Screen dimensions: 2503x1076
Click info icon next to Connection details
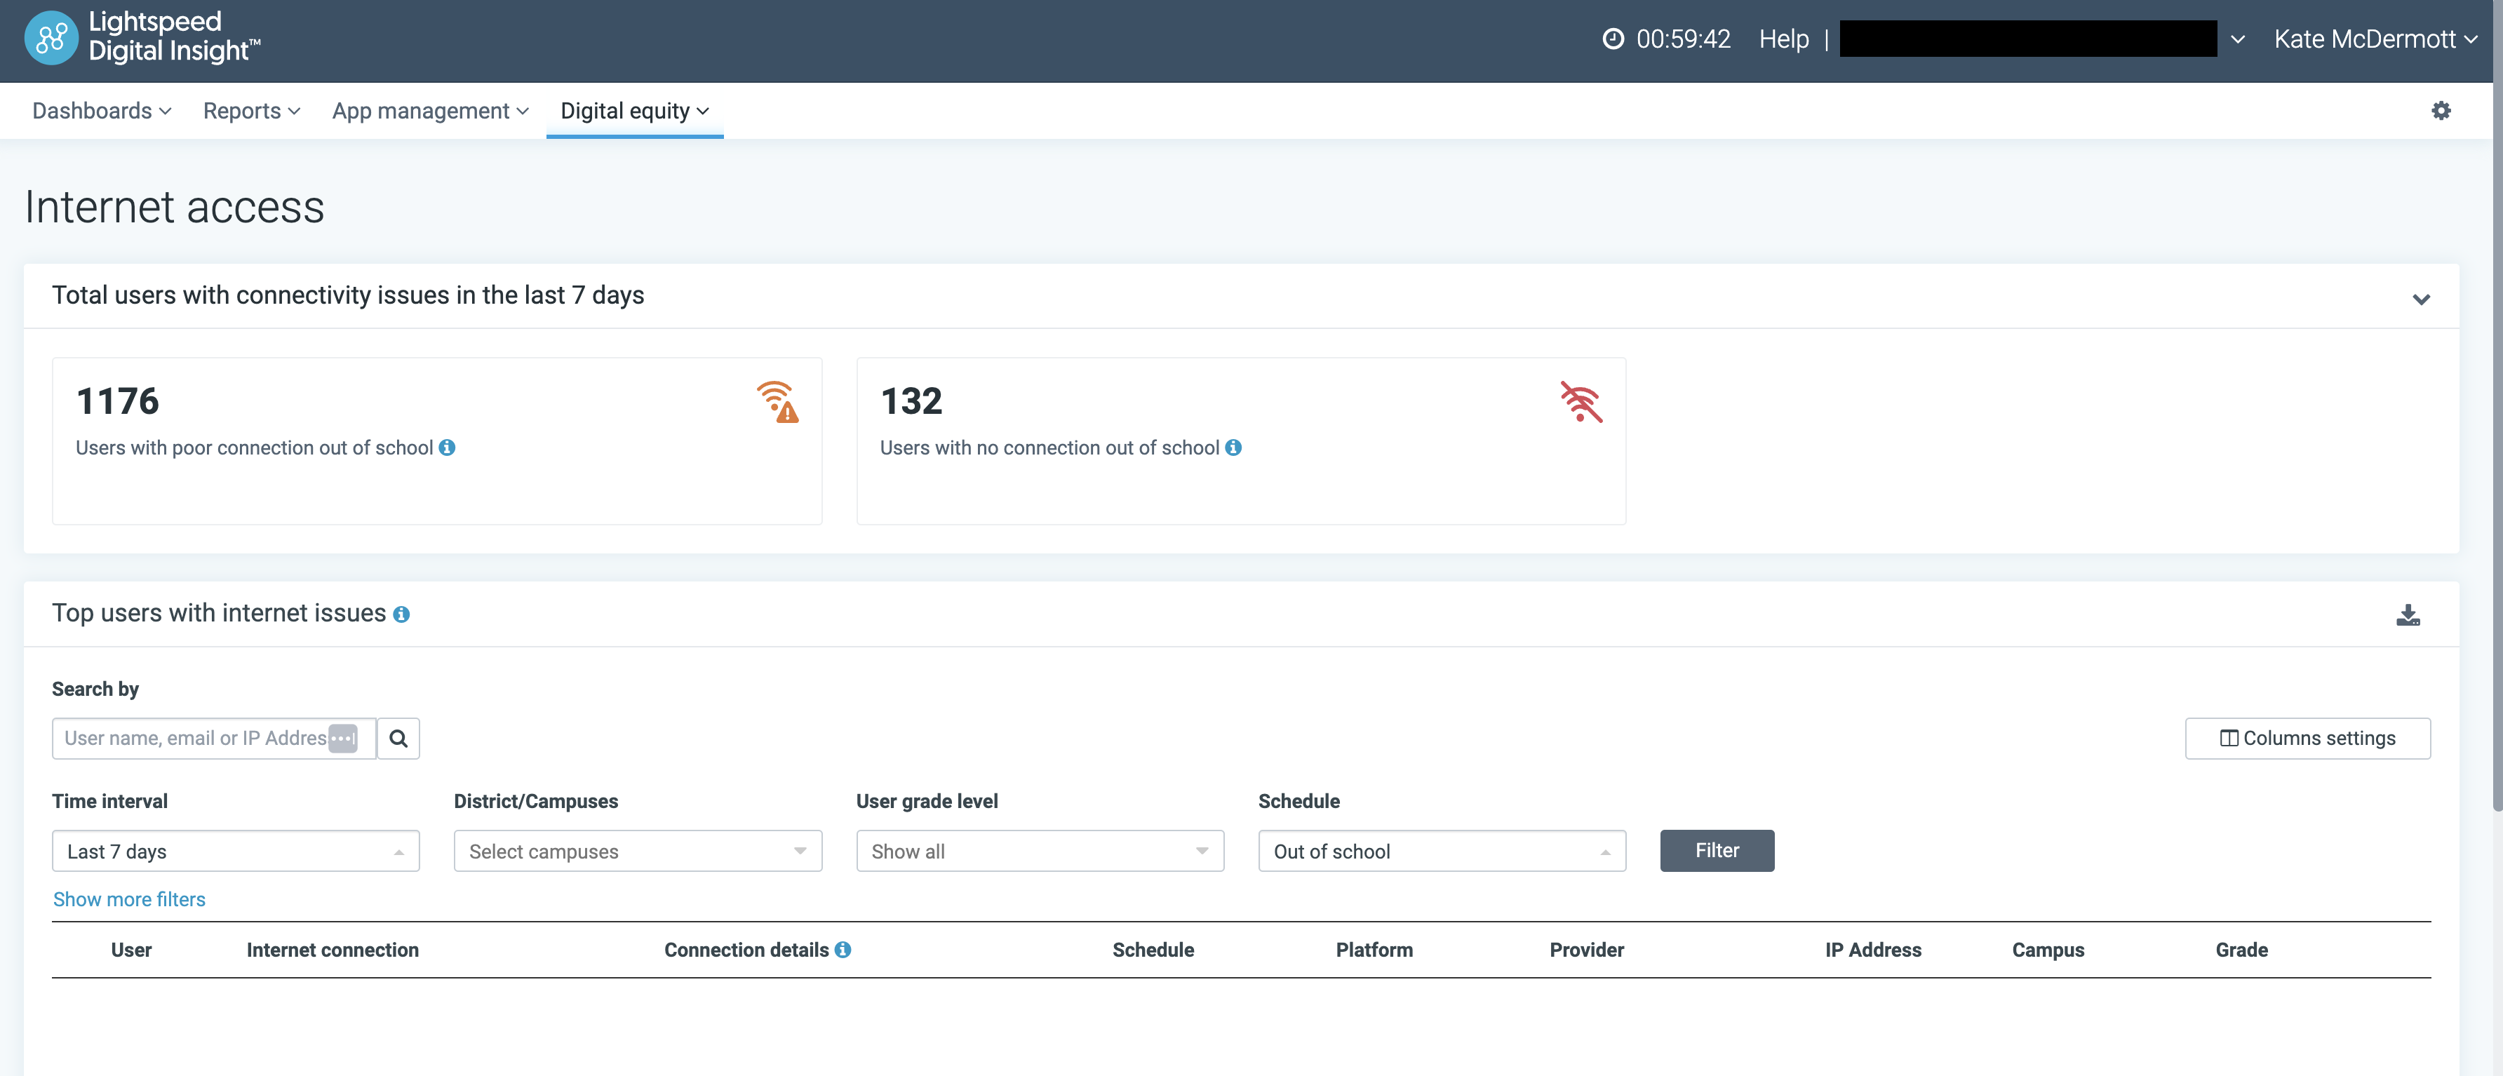coord(843,950)
